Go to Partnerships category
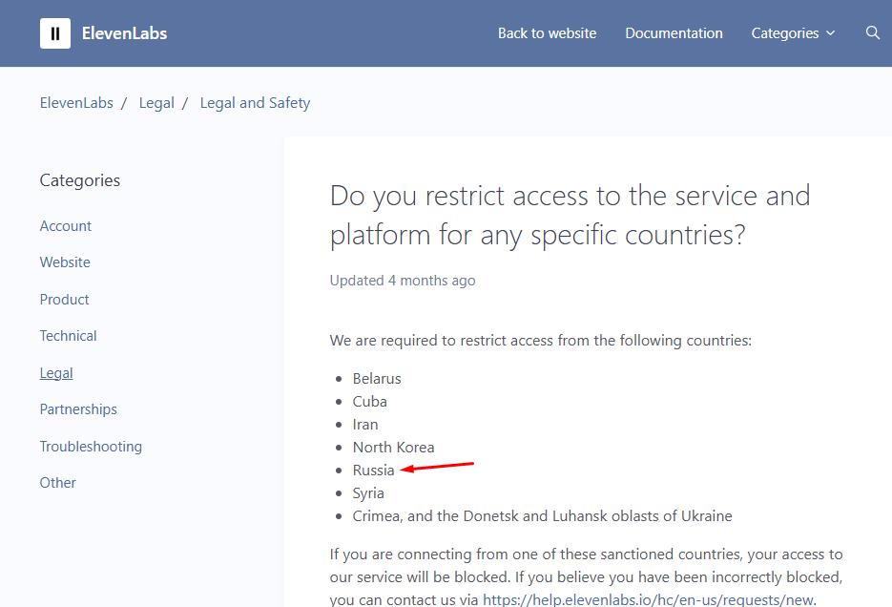The width and height of the screenshot is (892, 607). (x=78, y=409)
